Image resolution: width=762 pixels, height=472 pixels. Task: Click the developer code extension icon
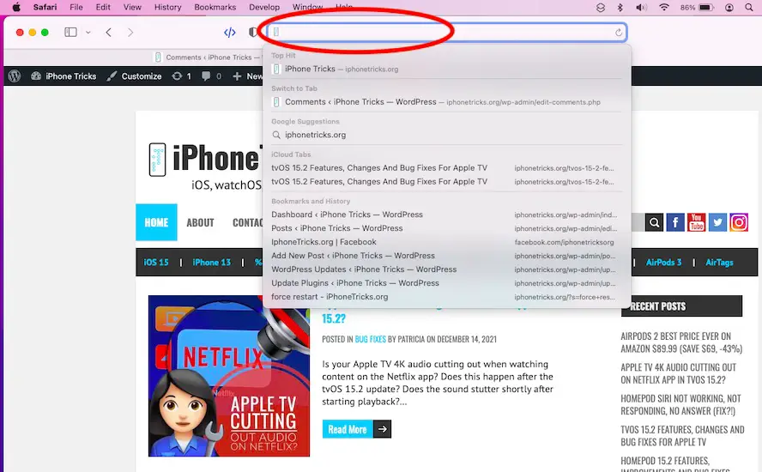point(230,32)
